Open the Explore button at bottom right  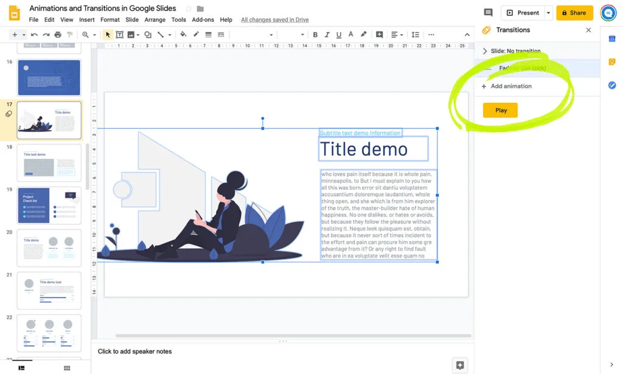[x=460, y=365]
